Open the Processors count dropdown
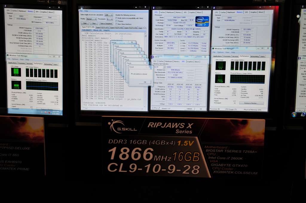306x203 pixels. click(110, 19)
